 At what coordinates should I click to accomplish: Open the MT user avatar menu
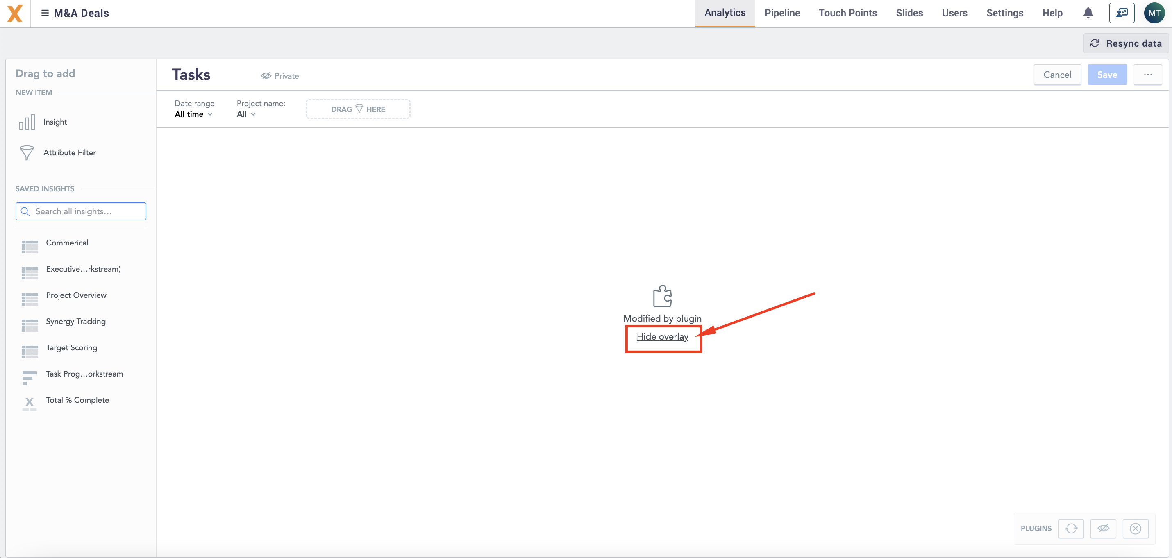coord(1154,13)
